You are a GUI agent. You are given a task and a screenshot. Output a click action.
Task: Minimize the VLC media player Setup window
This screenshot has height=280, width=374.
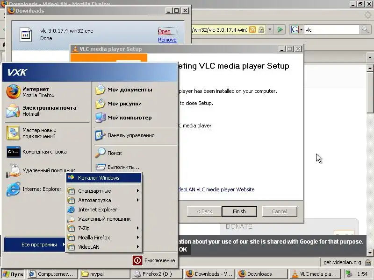coord(282,49)
